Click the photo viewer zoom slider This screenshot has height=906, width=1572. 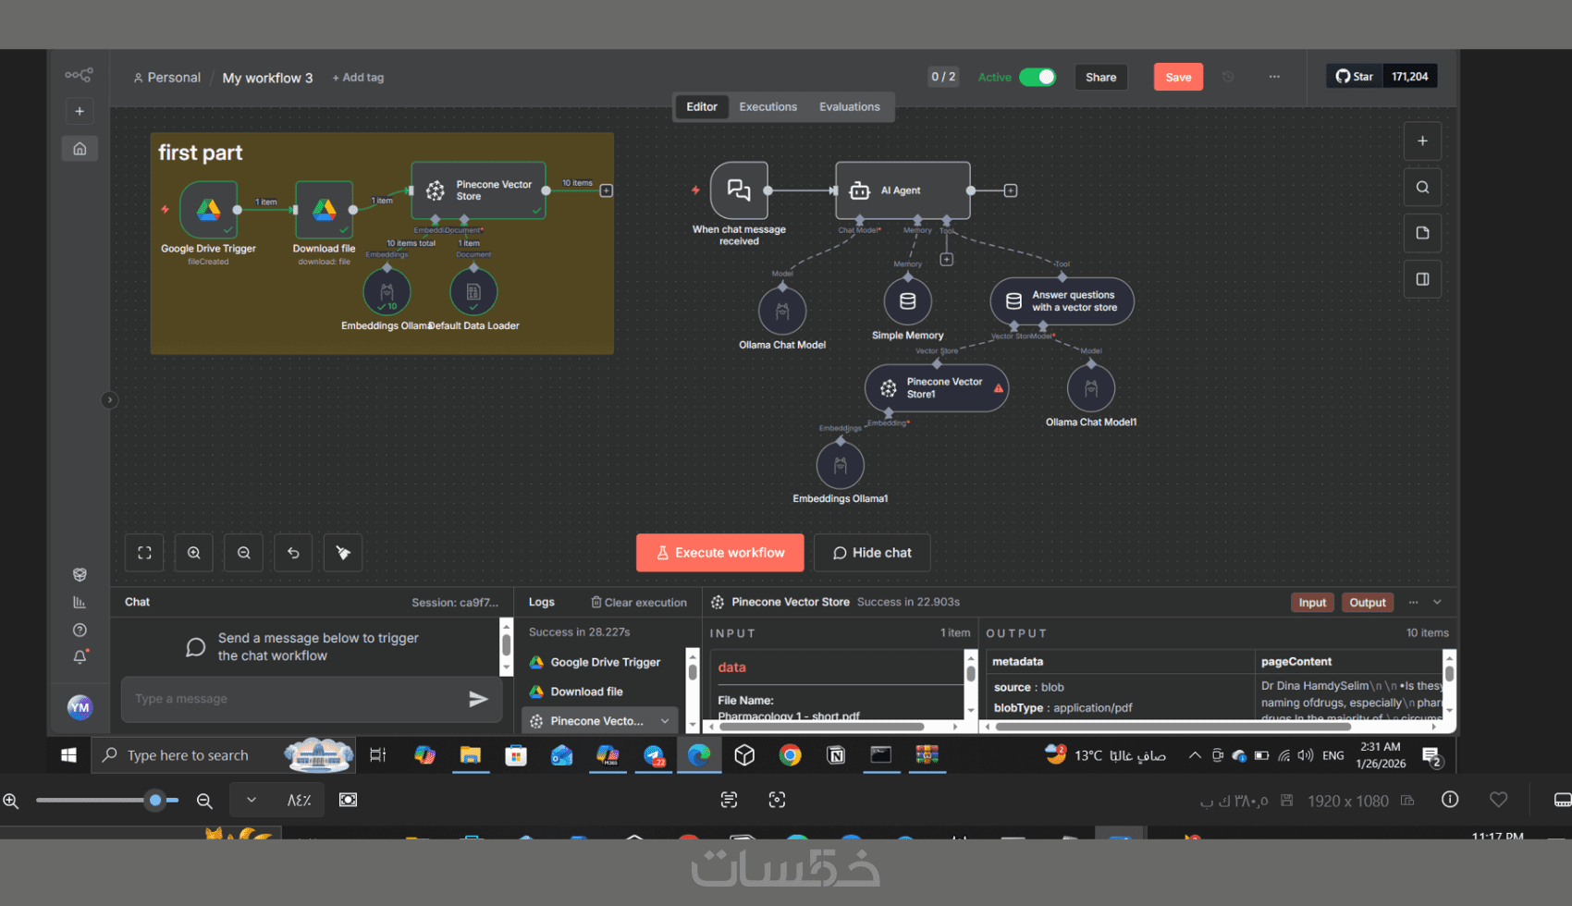point(107,801)
